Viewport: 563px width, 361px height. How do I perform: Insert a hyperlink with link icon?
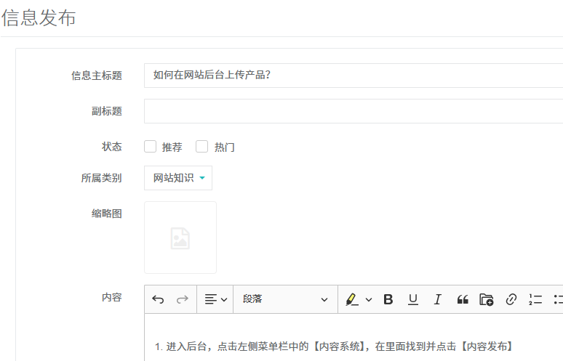[511, 299]
